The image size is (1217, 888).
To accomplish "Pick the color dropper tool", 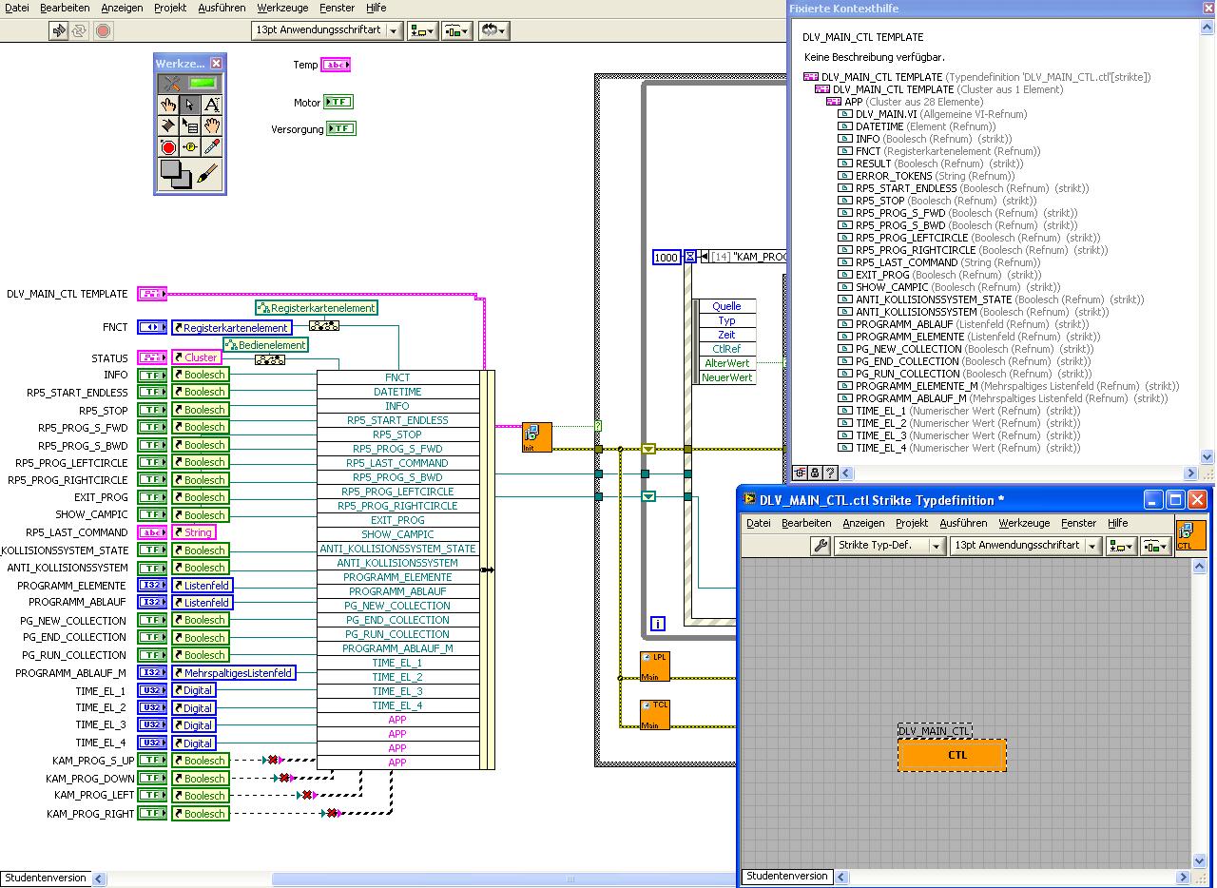I will coord(212,147).
